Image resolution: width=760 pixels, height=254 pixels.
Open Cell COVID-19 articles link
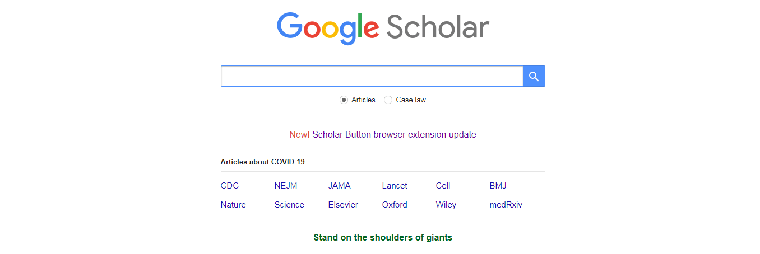pyautogui.click(x=443, y=186)
